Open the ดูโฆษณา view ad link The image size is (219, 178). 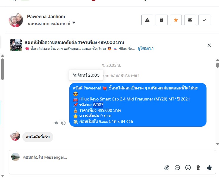click(x=146, y=49)
